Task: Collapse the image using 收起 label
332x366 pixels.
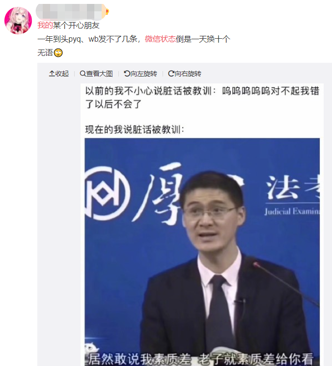Action: point(62,74)
